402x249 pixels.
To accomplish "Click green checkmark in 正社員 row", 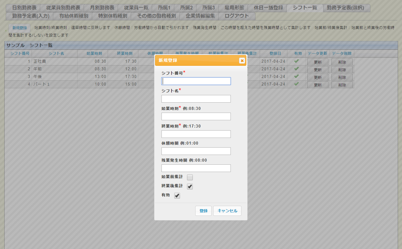I will 296,61.
